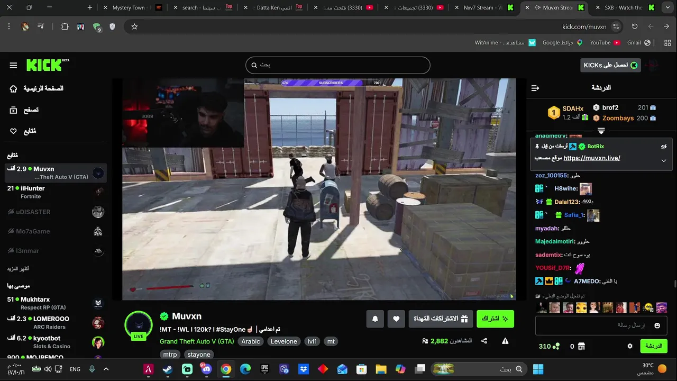The image size is (677, 381).
Task: Click chat username zoz_100155
Action: pyautogui.click(x=551, y=176)
